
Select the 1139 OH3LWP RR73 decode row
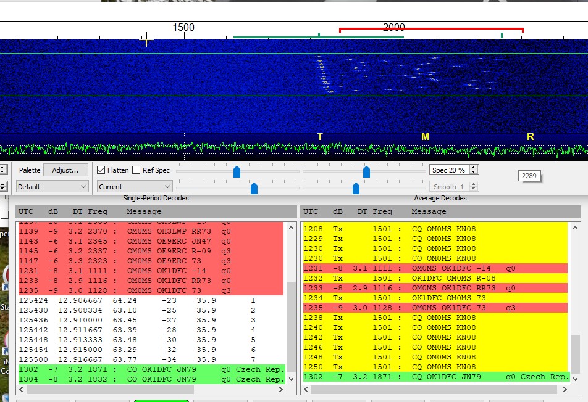click(151, 231)
